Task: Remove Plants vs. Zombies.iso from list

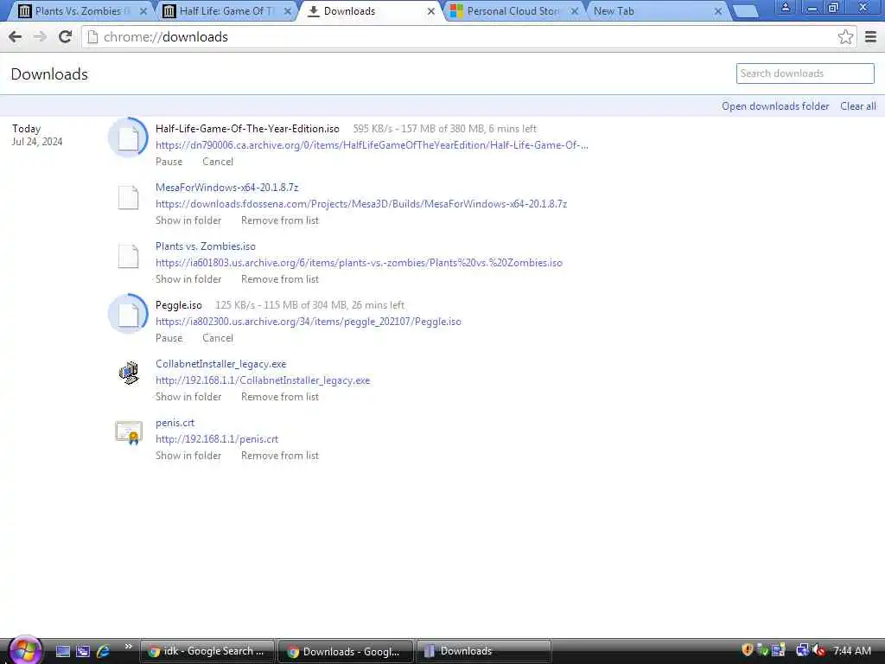Action: (280, 279)
